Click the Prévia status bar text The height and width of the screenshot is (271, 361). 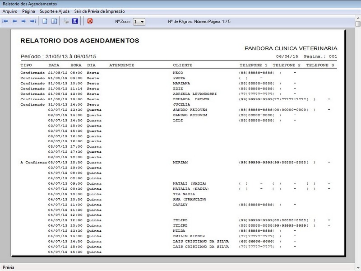click(9, 267)
